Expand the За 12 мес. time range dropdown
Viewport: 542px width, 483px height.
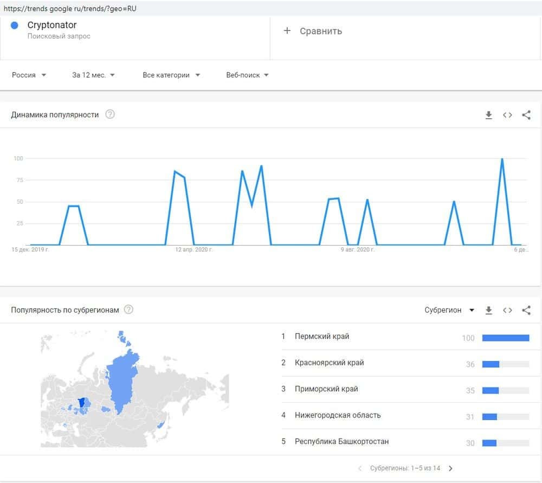click(93, 75)
